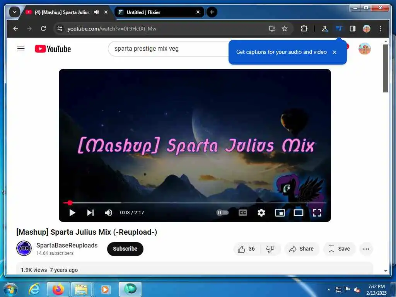Open Windows Media Player from taskbar
Viewport: 396px width, 297px height.
pyautogui.click(x=105, y=289)
